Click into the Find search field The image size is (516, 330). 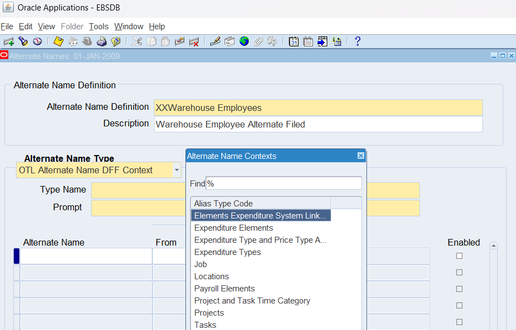pos(284,183)
